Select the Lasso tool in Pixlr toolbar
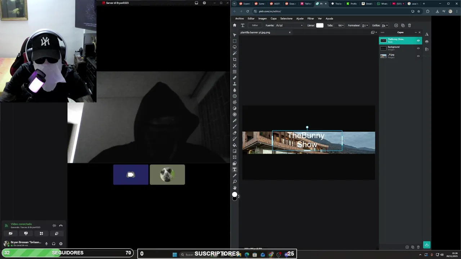The width and height of the screenshot is (461, 259). 234,47
